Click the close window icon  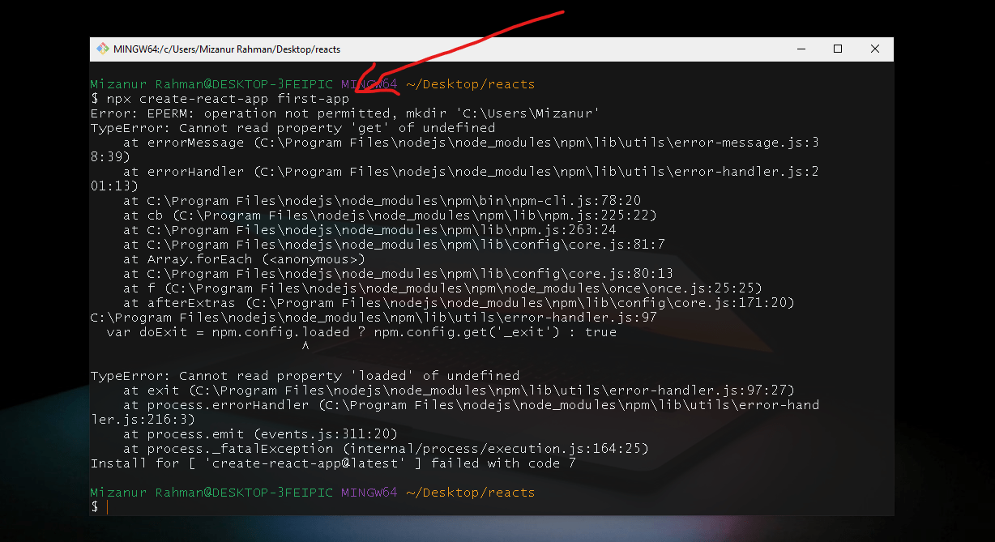[x=875, y=49]
